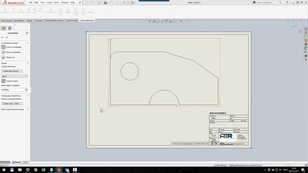308x173 pixels.
Task: Open dropdown arrow next to search magnifier
Action: pyautogui.click(x=283, y=2)
